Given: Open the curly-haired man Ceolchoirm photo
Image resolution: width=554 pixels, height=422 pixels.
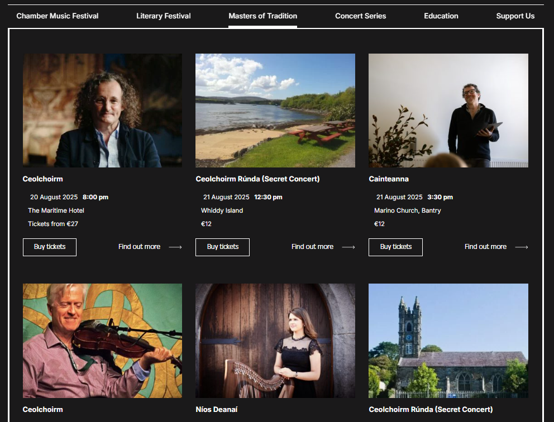Looking at the screenshot, I should click(102, 111).
